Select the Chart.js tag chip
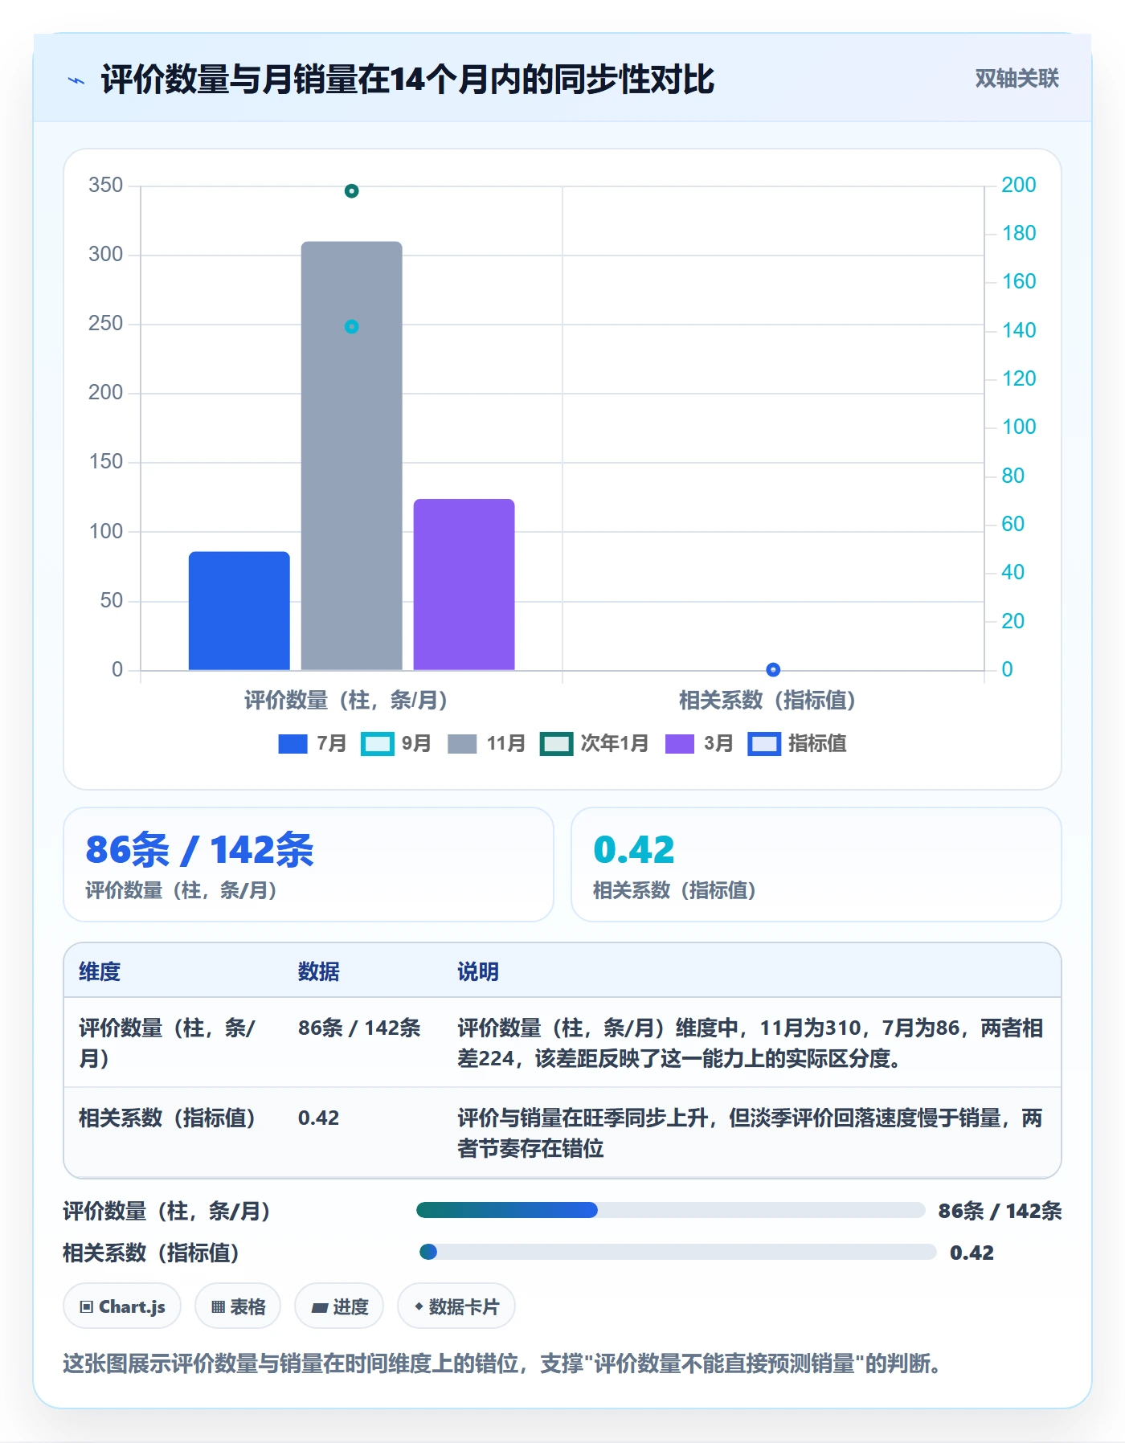The width and height of the screenshot is (1125, 1443). tap(122, 1306)
